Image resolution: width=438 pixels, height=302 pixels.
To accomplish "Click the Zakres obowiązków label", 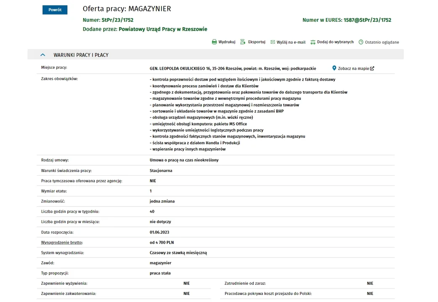I will (x=60, y=79).
